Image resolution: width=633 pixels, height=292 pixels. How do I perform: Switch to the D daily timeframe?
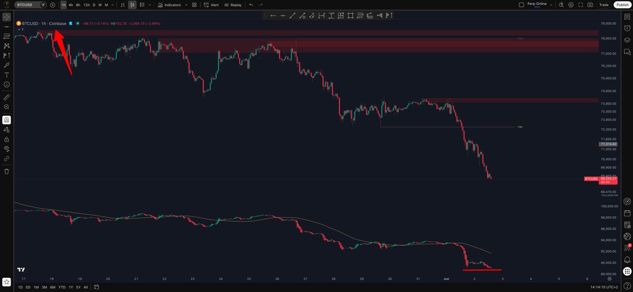click(x=94, y=5)
